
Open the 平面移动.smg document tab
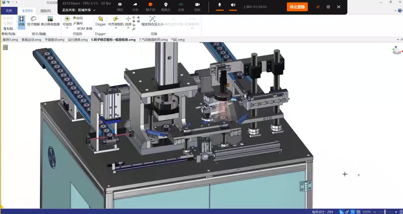54,40
